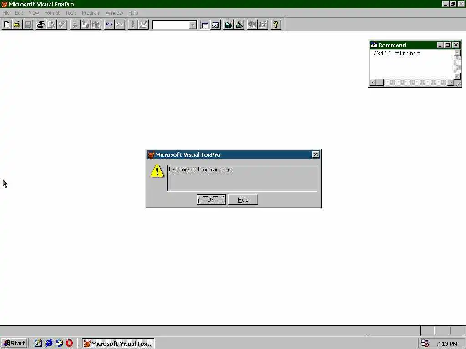Click the Paste clipboard toolbar icon
Viewport: 466px width, 349px height.
(96, 25)
